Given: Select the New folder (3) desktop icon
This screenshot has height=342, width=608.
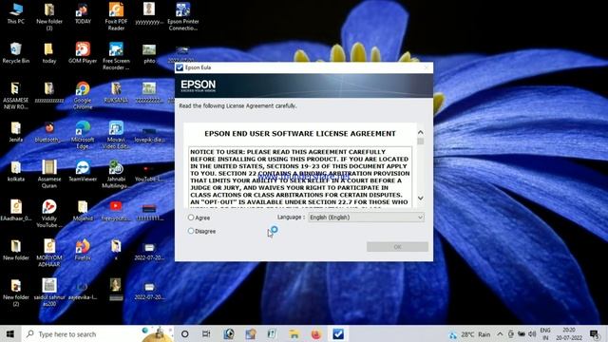Looking at the screenshot, I should coord(49,17).
